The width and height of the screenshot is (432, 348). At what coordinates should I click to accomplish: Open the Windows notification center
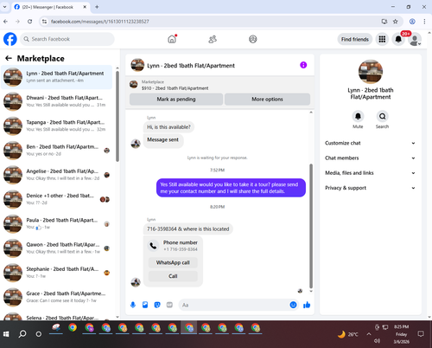(421, 334)
